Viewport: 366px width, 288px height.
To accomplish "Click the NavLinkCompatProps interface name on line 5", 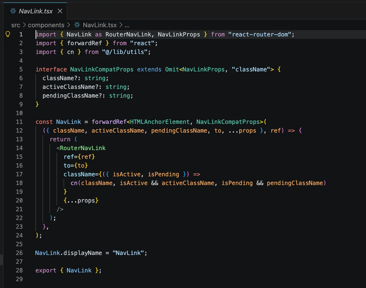I will [x=102, y=69].
